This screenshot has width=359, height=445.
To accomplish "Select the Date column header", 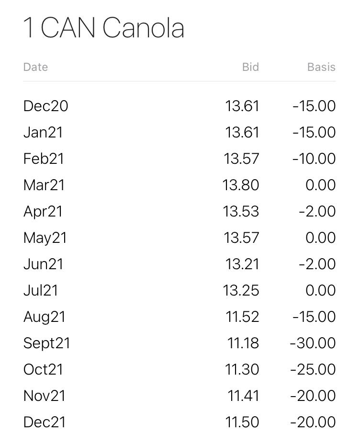I will click(36, 67).
